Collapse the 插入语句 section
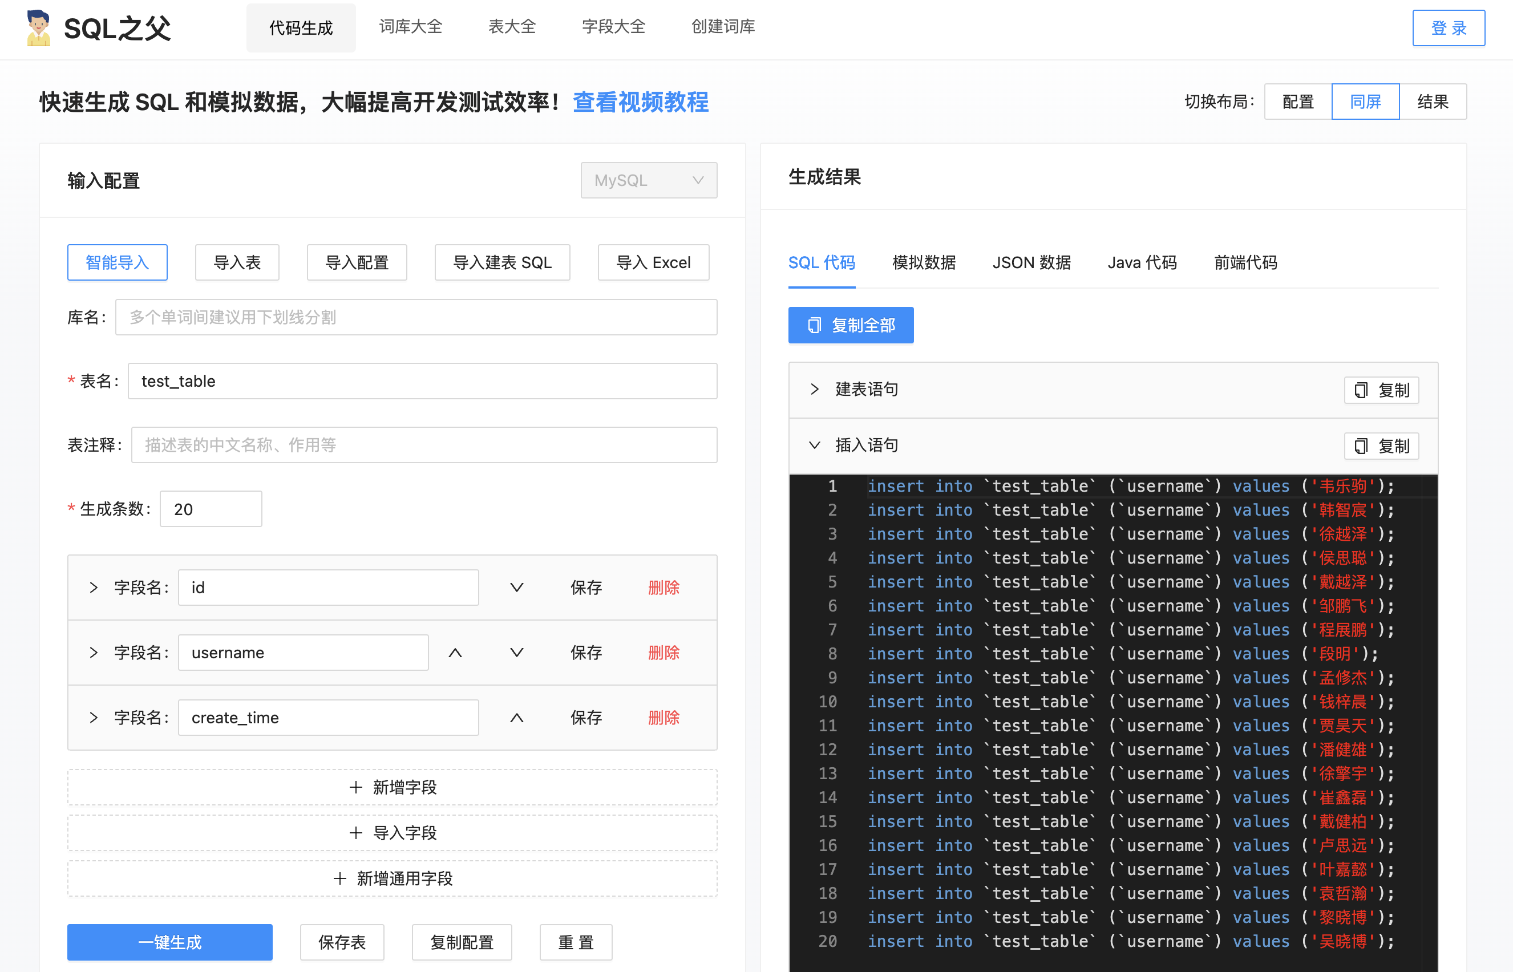 tap(814, 445)
